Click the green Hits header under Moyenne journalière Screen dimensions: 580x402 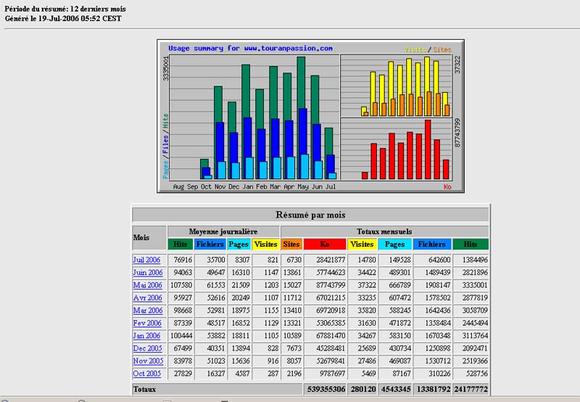(180, 244)
